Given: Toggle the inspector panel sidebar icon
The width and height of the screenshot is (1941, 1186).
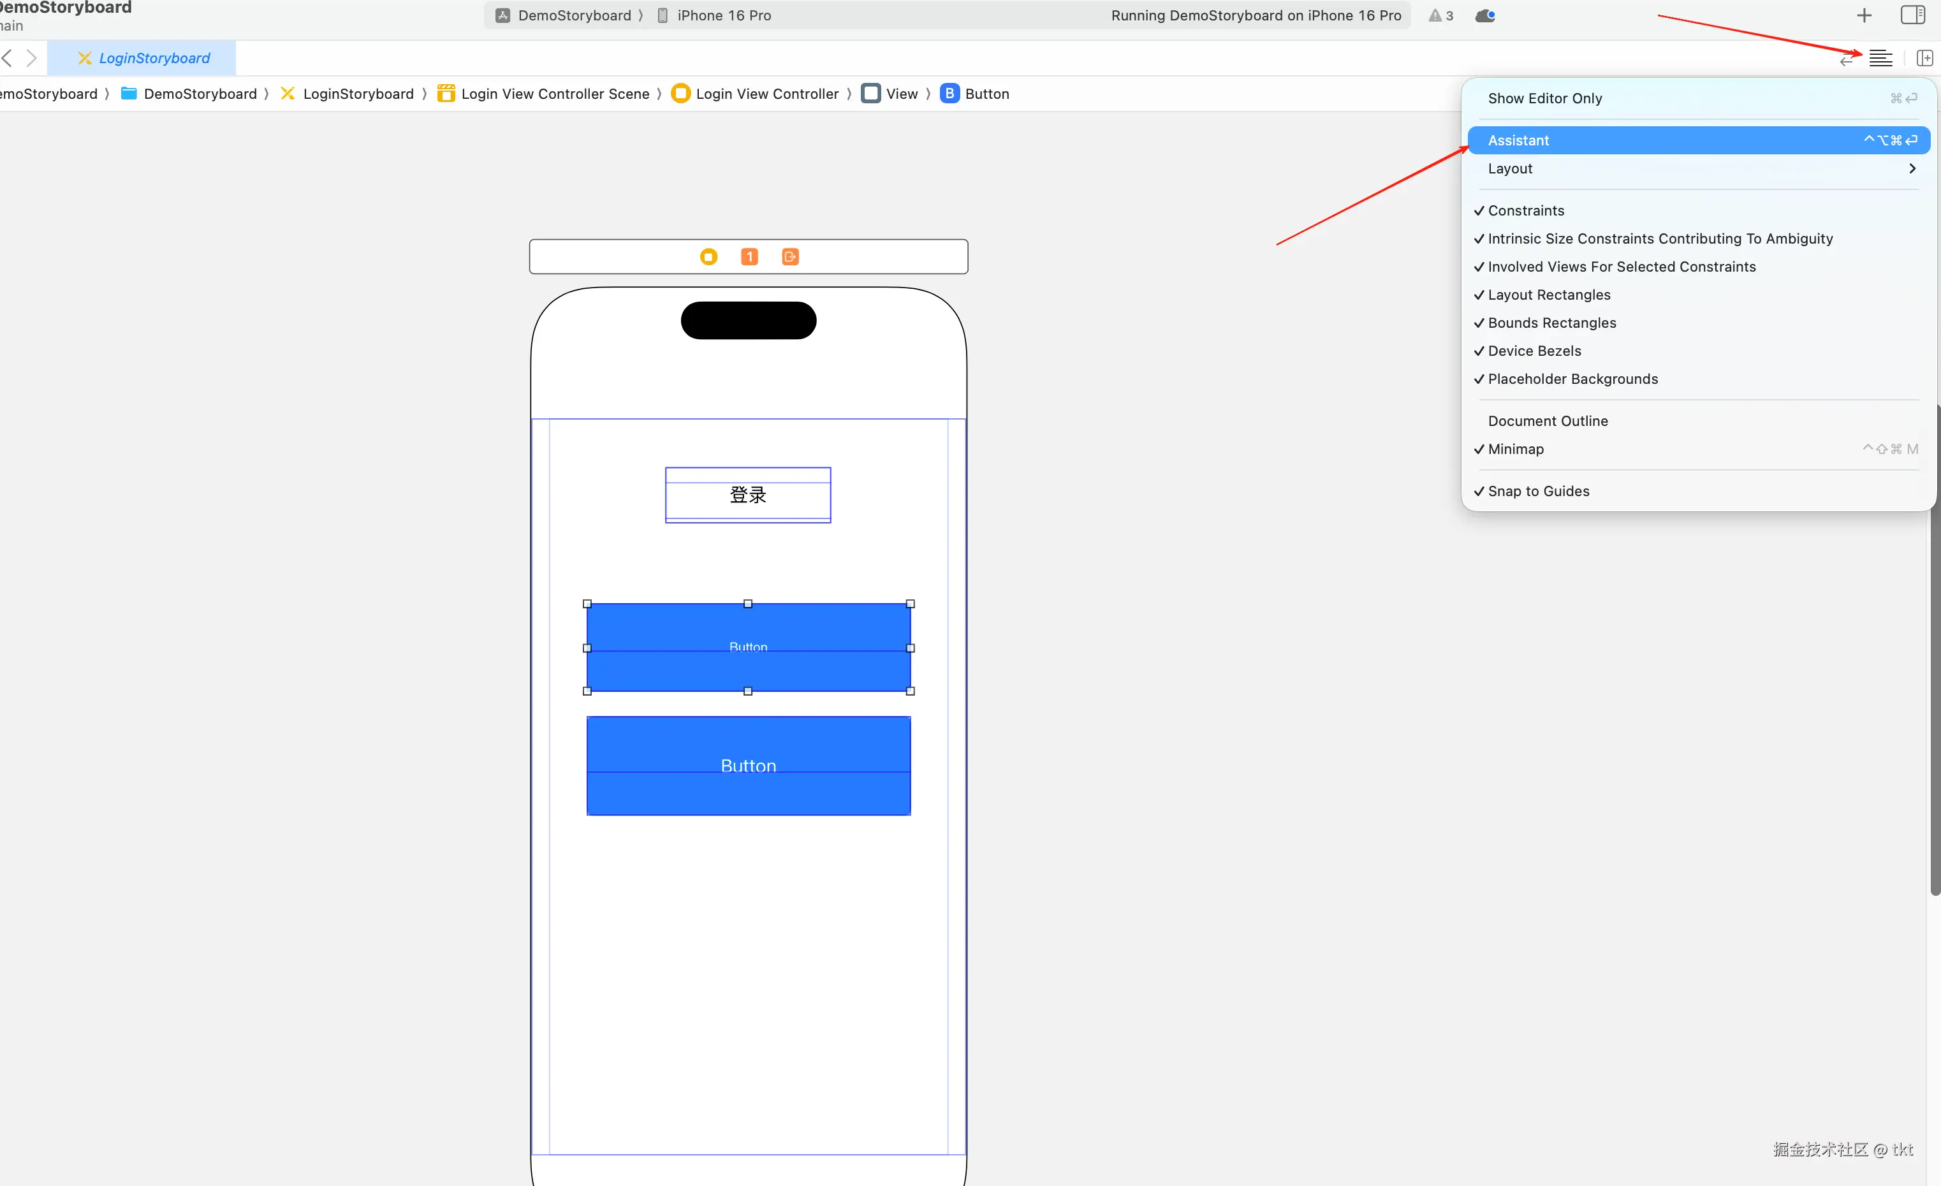Looking at the screenshot, I should [x=1913, y=15].
